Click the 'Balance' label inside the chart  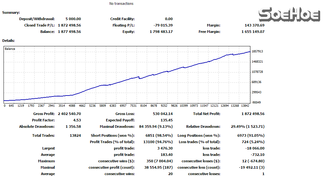point(10,49)
